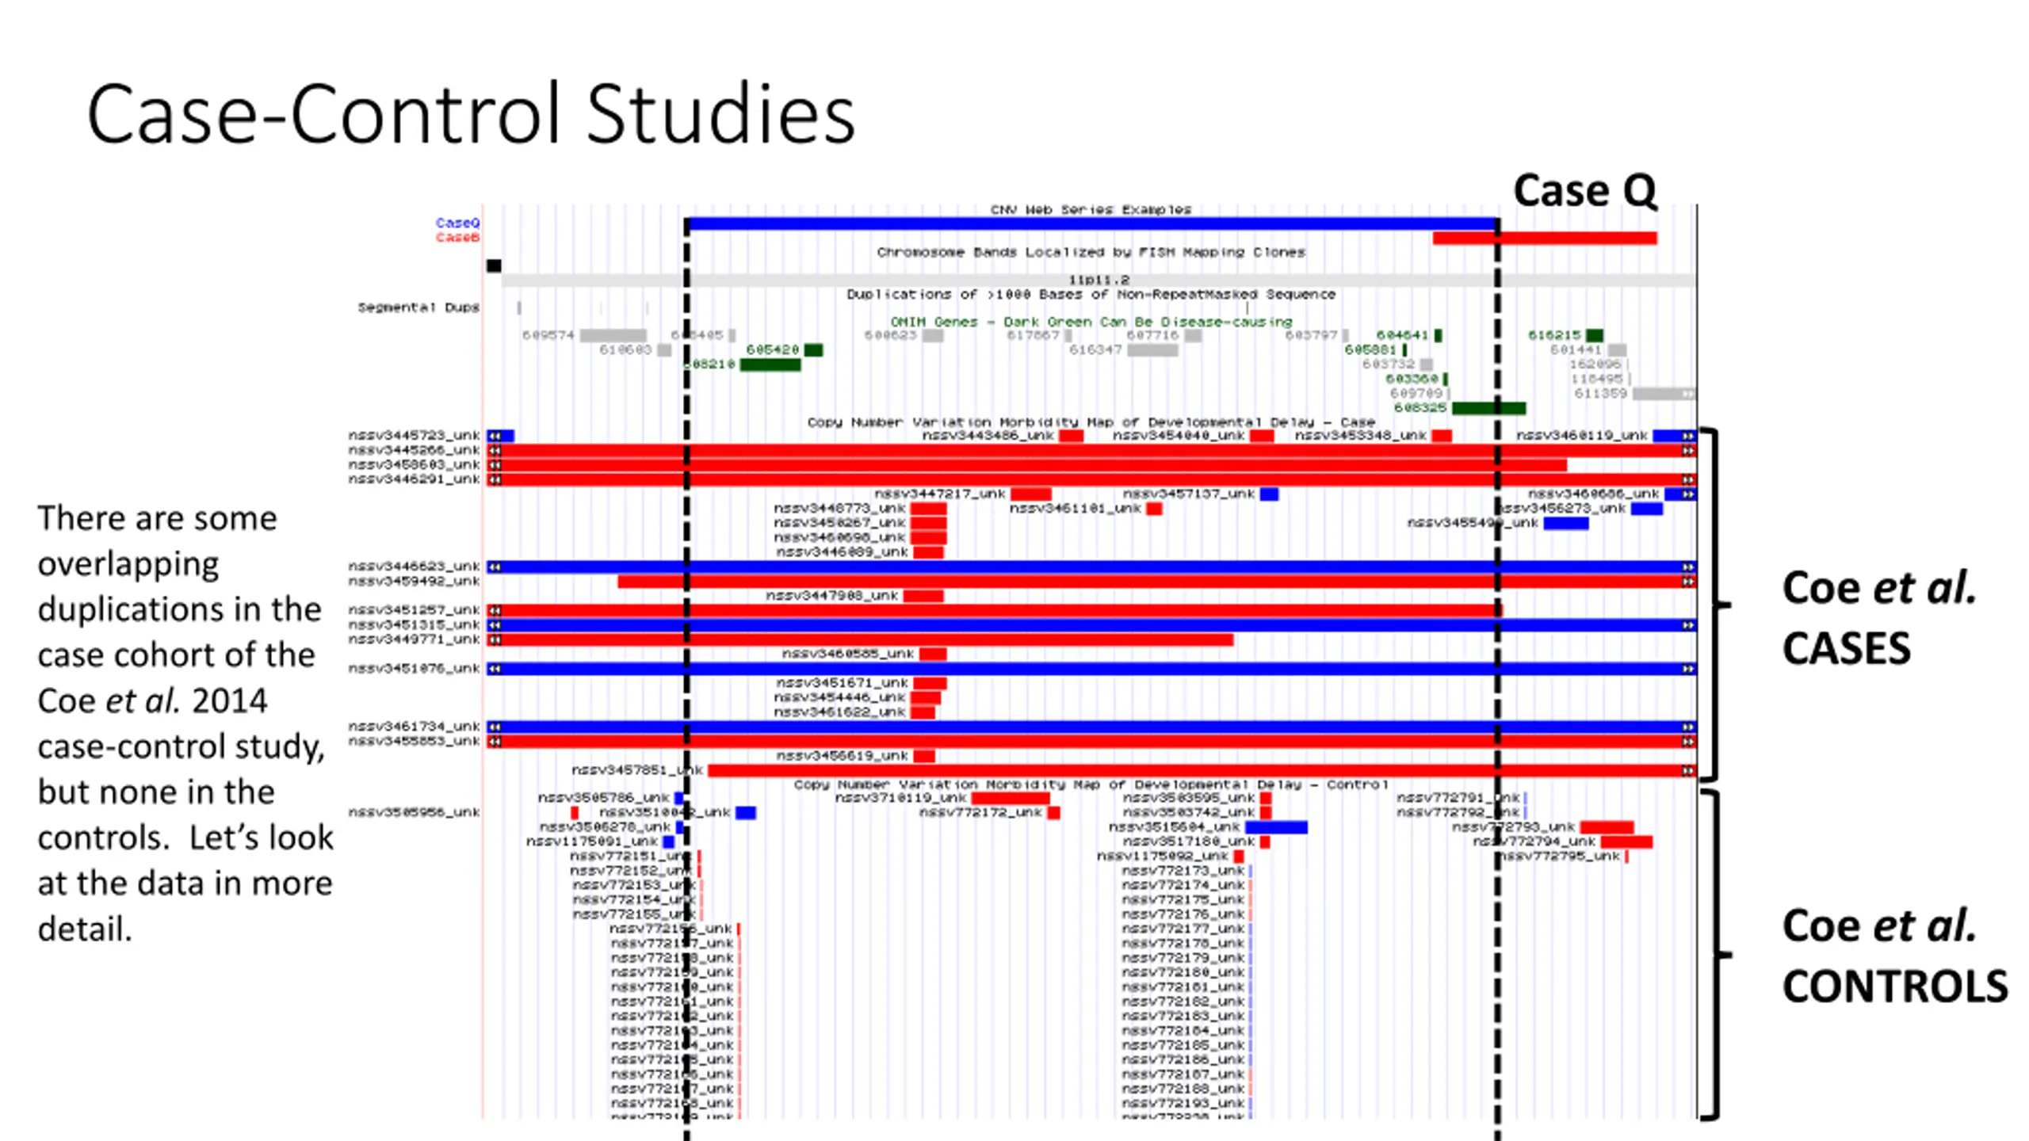Click the left arrow on nssv3446623_unk bar

pos(494,567)
